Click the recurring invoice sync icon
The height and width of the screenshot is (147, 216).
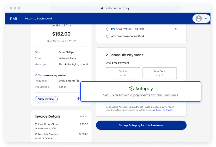(x=36, y=75)
